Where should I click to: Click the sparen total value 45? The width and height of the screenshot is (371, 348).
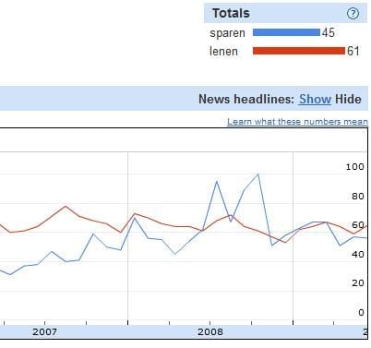coord(329,32)
